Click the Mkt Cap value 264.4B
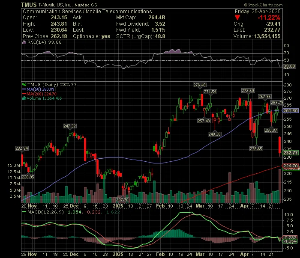Image resolution: width=300 pixels, height=258 pixels. (157, 18)
